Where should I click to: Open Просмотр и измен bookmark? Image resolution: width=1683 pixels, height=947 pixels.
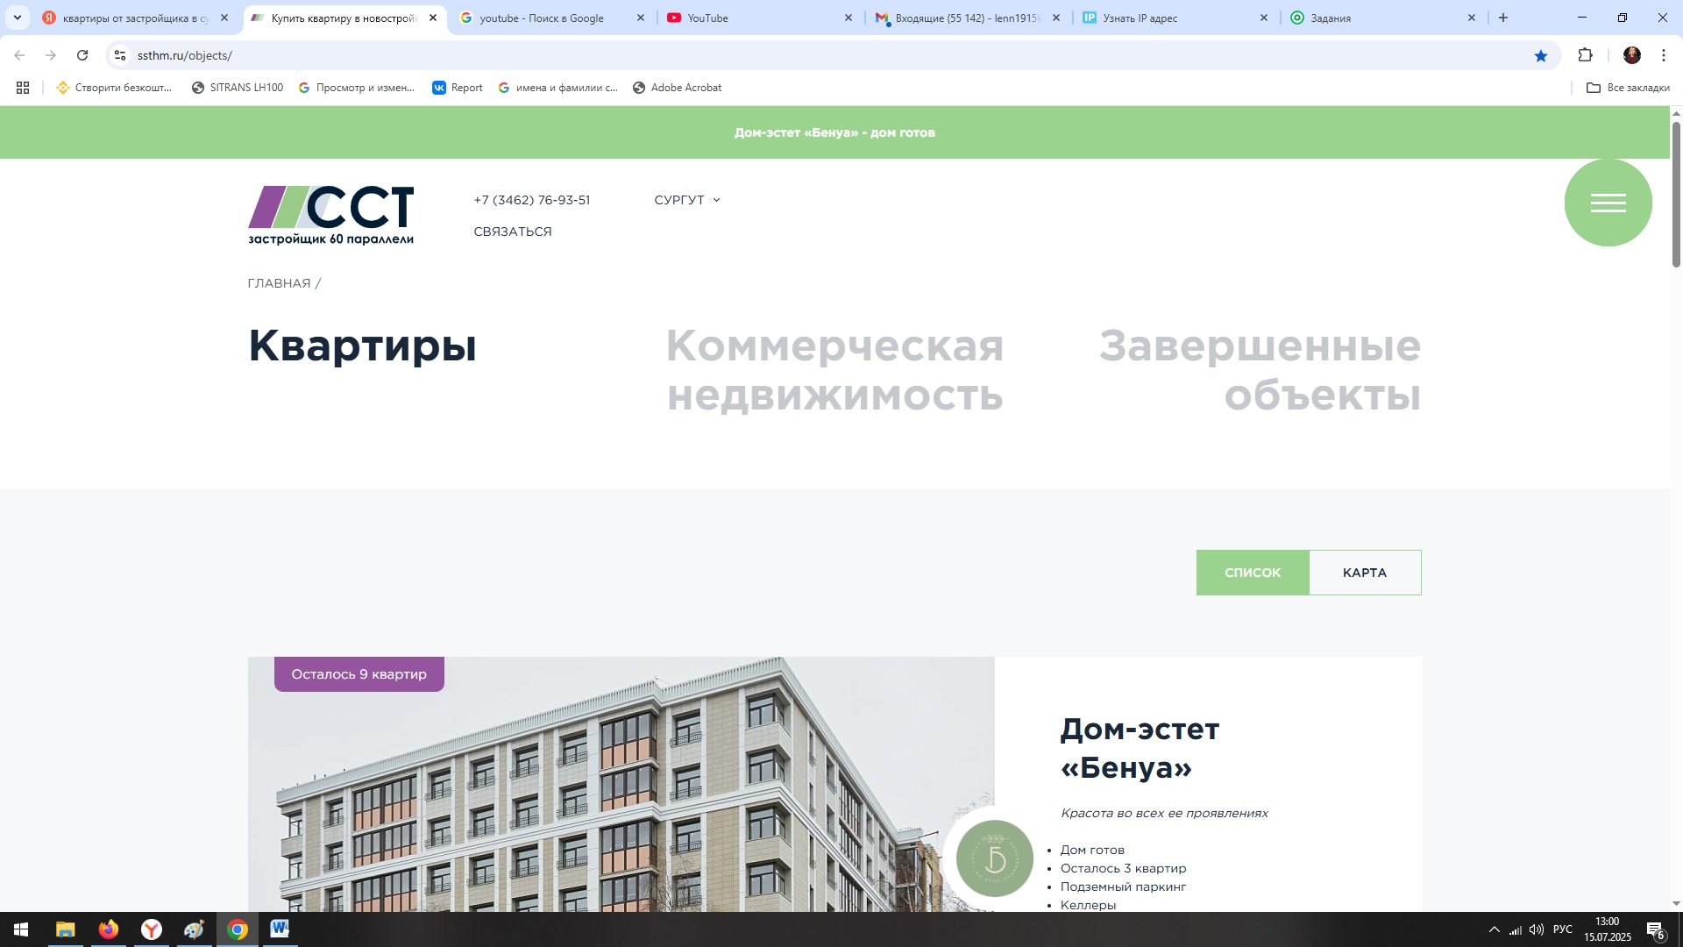coord(356,88)
